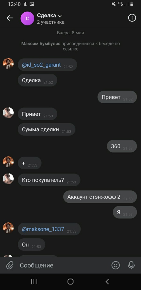The image size is (141, 290).
Task: Tap the Android back navigation chevron
Action: [107, 282]
